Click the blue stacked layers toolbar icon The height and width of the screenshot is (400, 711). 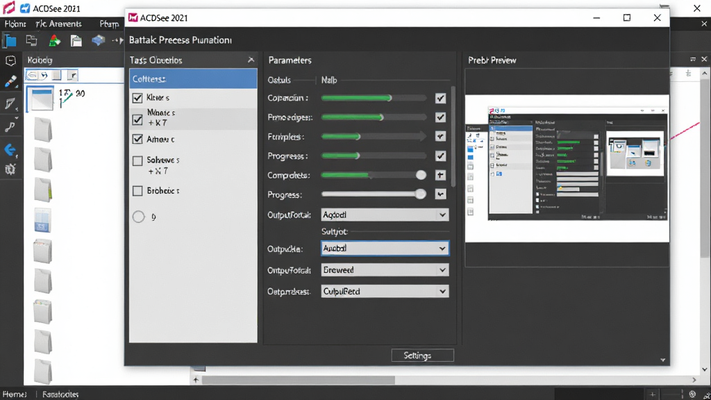(99, 40)
